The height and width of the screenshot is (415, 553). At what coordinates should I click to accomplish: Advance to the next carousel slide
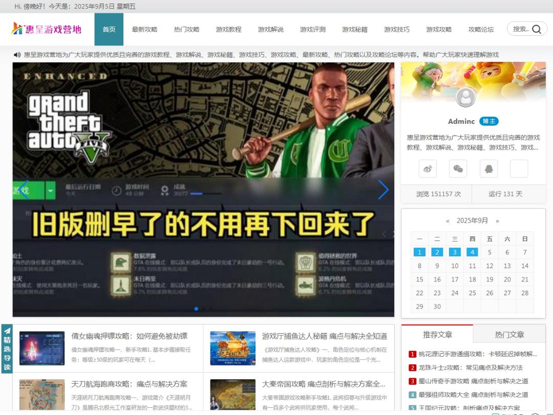[x=383, y=190]
